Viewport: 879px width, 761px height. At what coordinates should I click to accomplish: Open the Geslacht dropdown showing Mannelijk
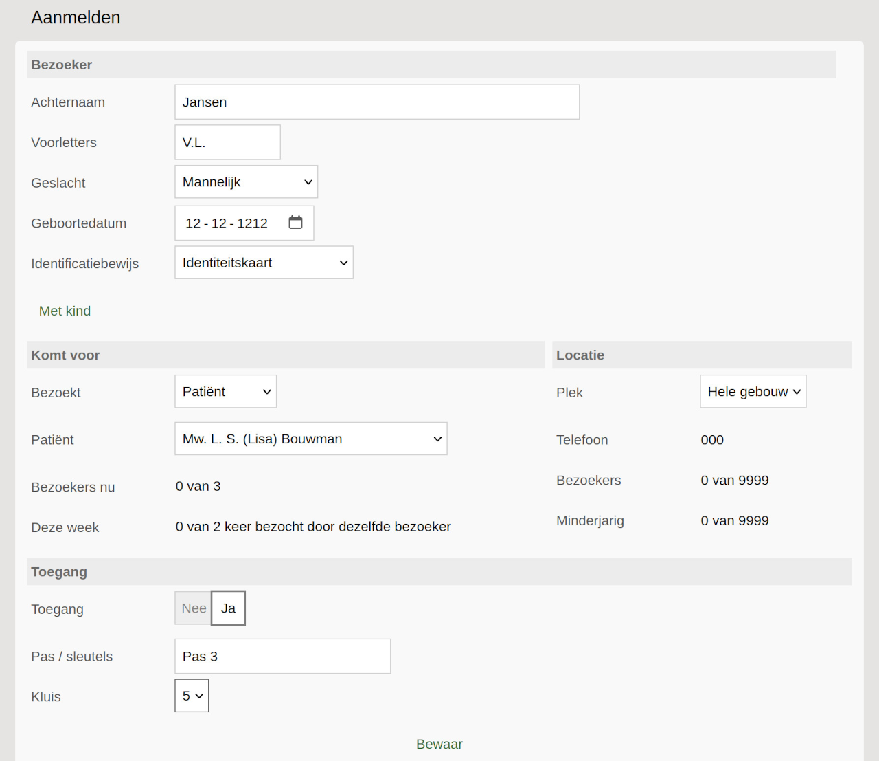(246, 182)
